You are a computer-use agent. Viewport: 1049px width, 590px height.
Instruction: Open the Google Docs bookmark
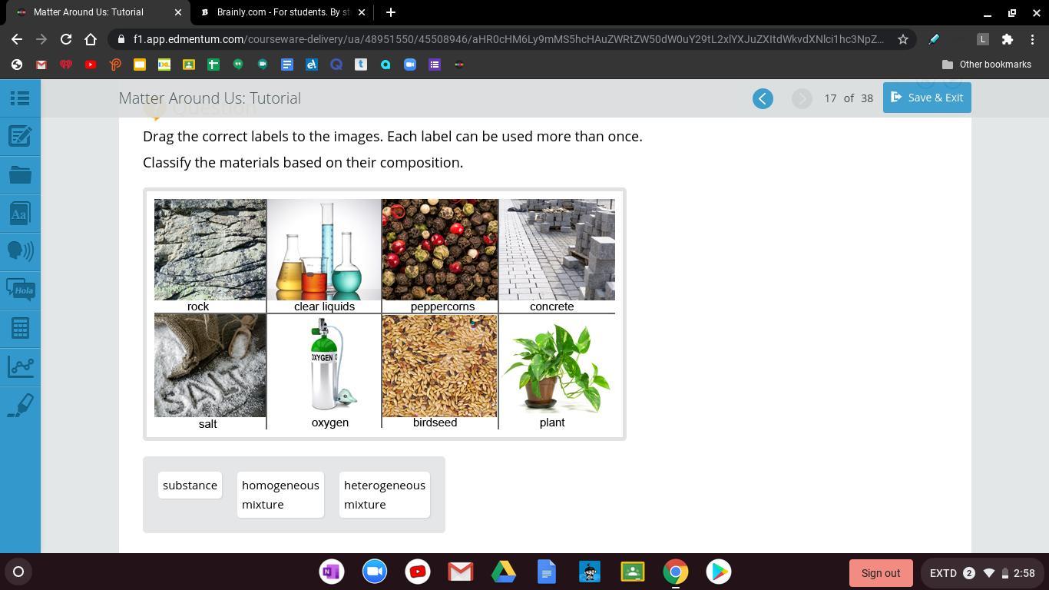(x=287, y=65)
